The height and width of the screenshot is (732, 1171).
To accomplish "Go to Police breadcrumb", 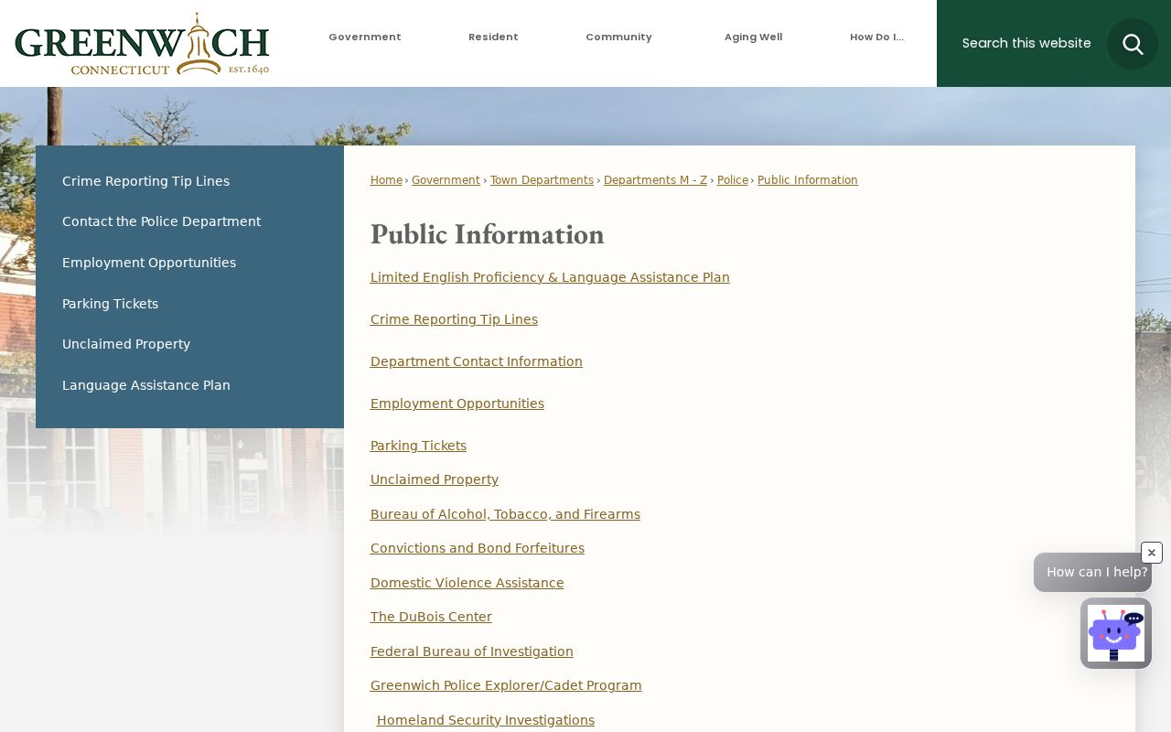I will [733, 180].
